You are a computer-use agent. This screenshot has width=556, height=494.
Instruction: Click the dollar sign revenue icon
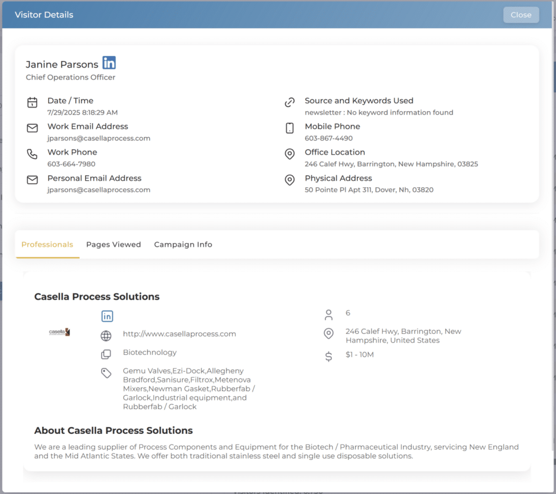click(x=328, y=357)
